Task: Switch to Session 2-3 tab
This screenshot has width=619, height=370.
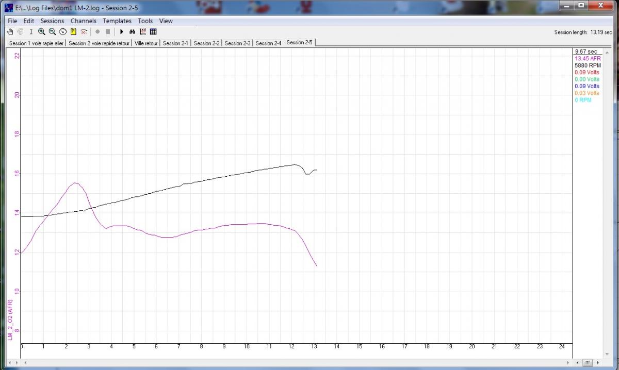Action: [238, 43]
